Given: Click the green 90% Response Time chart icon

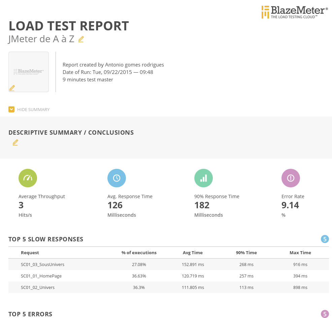Looking at the screenshot, I should click(x=203, y=178).
